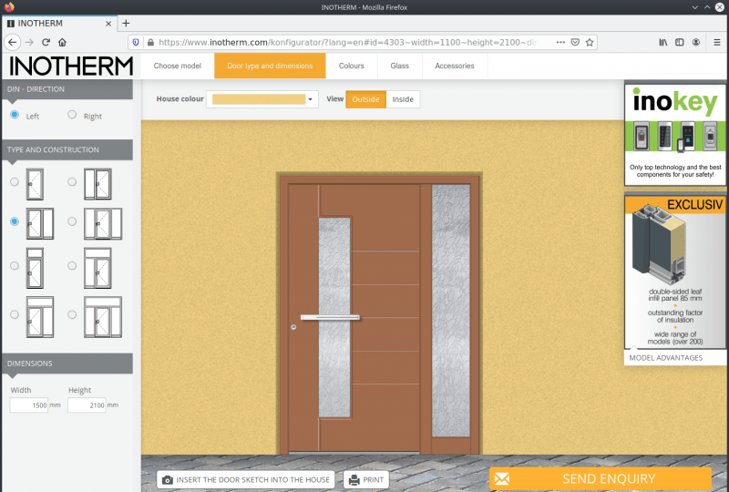Select radio for door with two sidelights

pos(72,221)
